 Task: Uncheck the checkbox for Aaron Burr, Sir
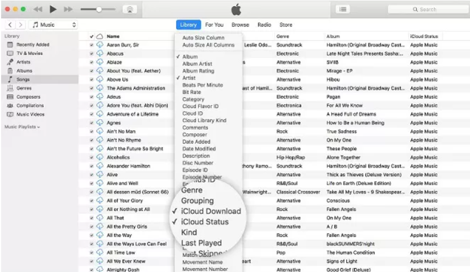click(92, 45)
